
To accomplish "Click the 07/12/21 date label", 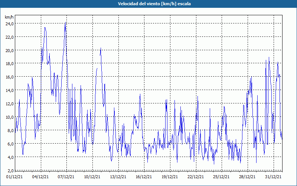I will (66, 177).
